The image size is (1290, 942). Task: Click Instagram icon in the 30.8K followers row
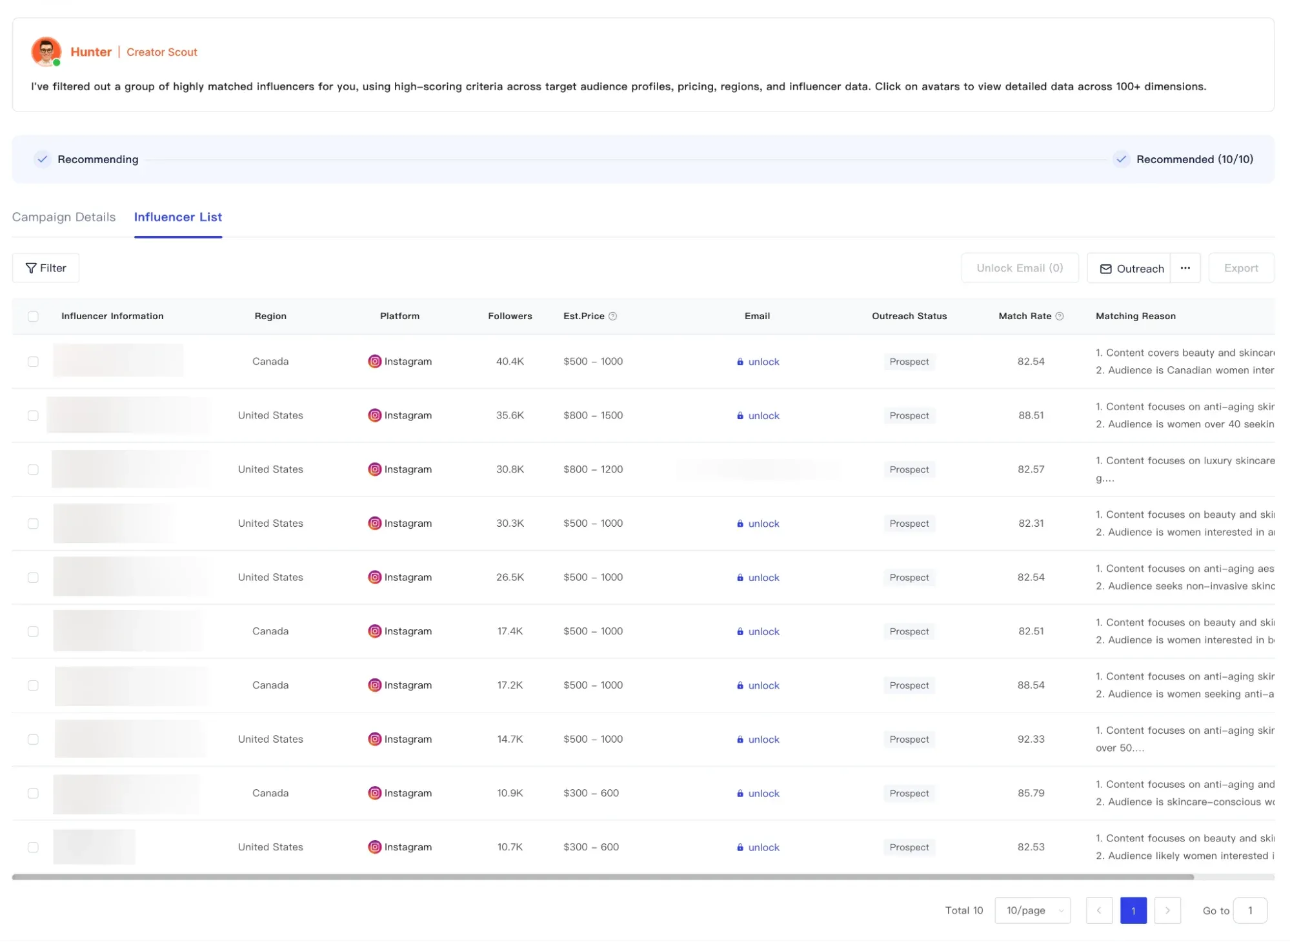click(x=374, y=469)
